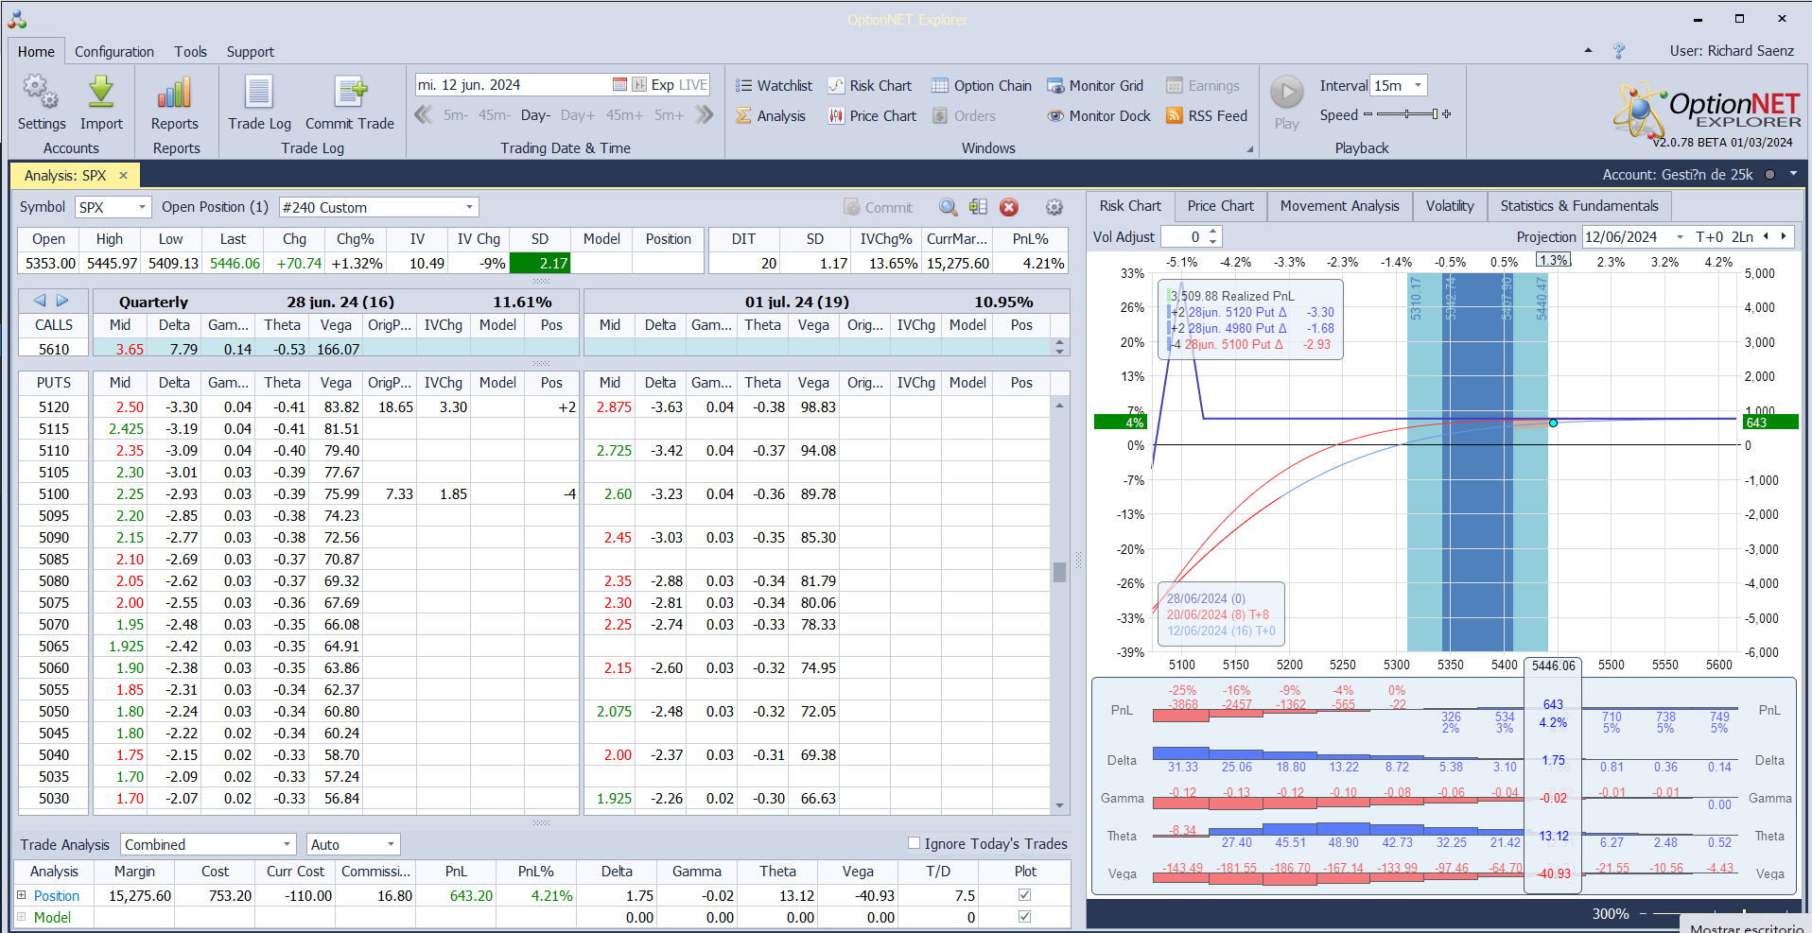Screen dimensions: 1812x933
Task: Click the puts chain vertical scrollbar thumb
Action: [x=1059, y=572]
